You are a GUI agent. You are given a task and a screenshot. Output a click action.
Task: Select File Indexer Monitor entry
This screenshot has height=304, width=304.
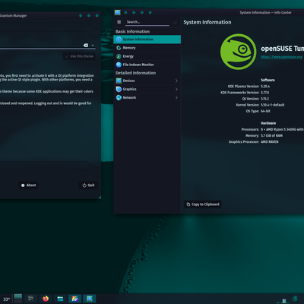pyautogui.click(x=147, y=65)
